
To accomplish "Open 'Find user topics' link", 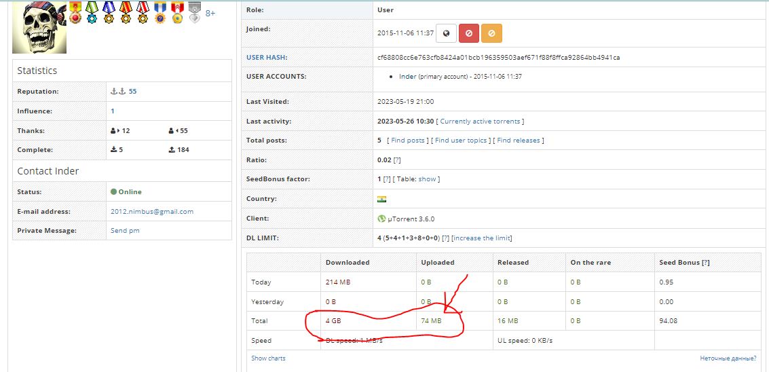I will coord(461,141).
